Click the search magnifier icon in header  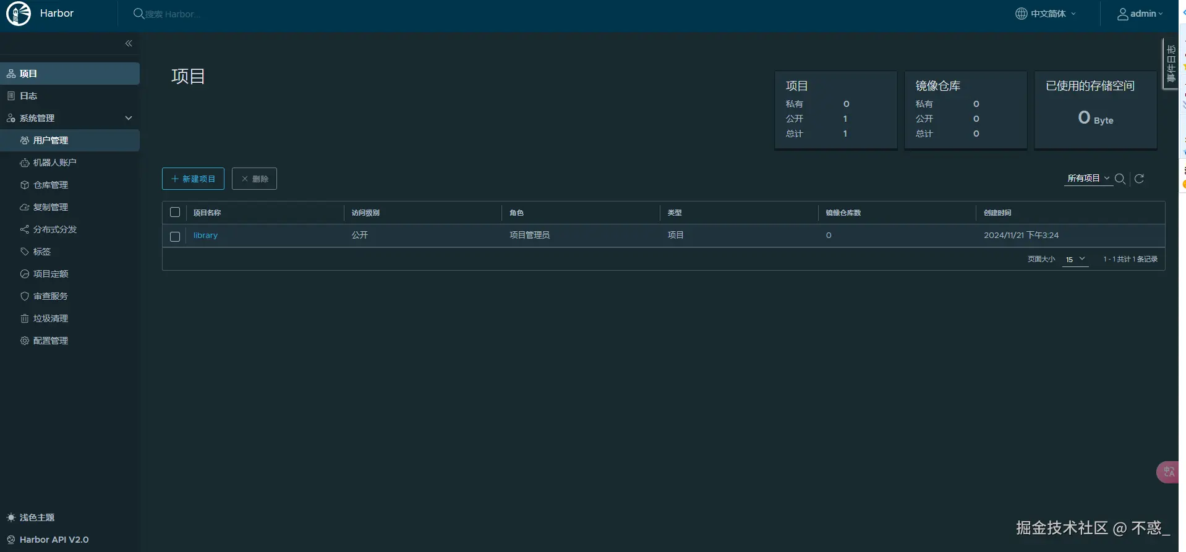[139, 14]
